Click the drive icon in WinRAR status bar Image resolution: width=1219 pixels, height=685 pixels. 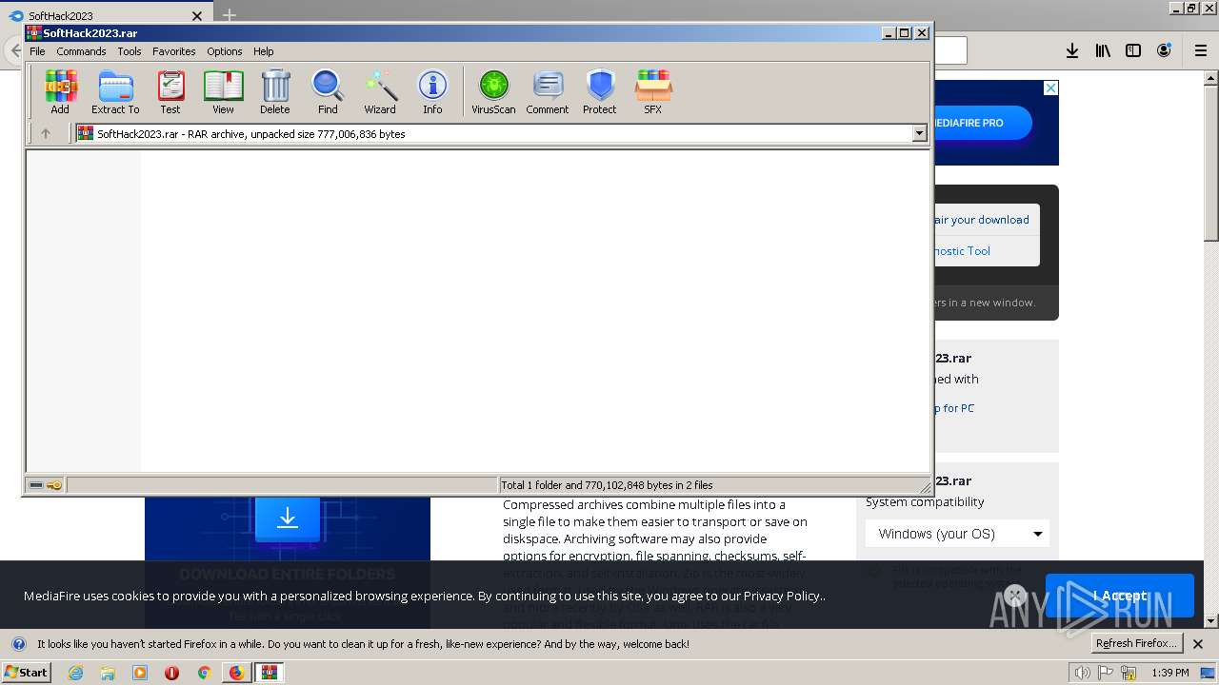tap(36, 485)
